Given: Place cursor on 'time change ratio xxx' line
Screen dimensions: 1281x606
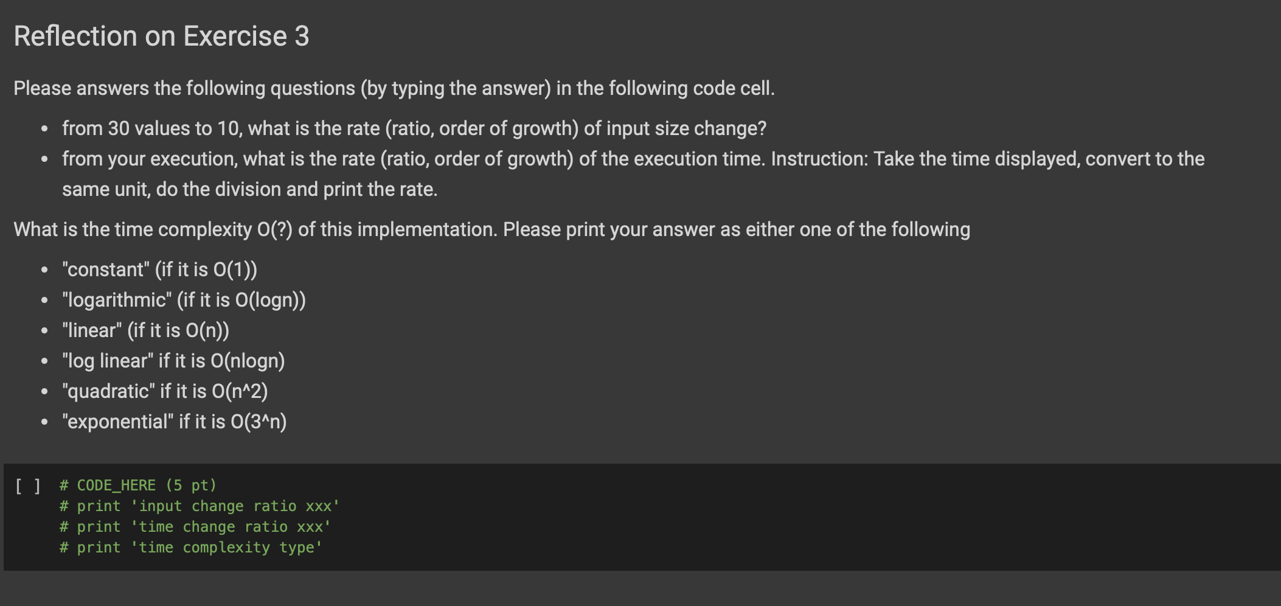Looking at the screenshot, I should [195, 527].
